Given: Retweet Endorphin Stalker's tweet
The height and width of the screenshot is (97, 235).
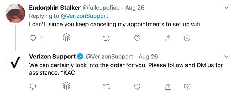Looking at the screenshot, I should pyautogui.click(x=106, y=39).
